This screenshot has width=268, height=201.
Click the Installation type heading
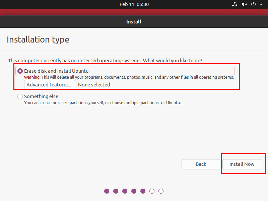click(38, 40)
